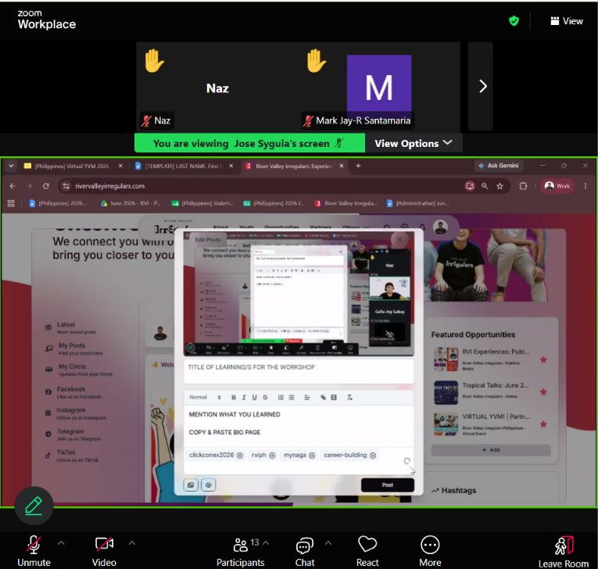Open the Participants panel
The width and height of the screenshot is (598, 569).
[240, 552]
